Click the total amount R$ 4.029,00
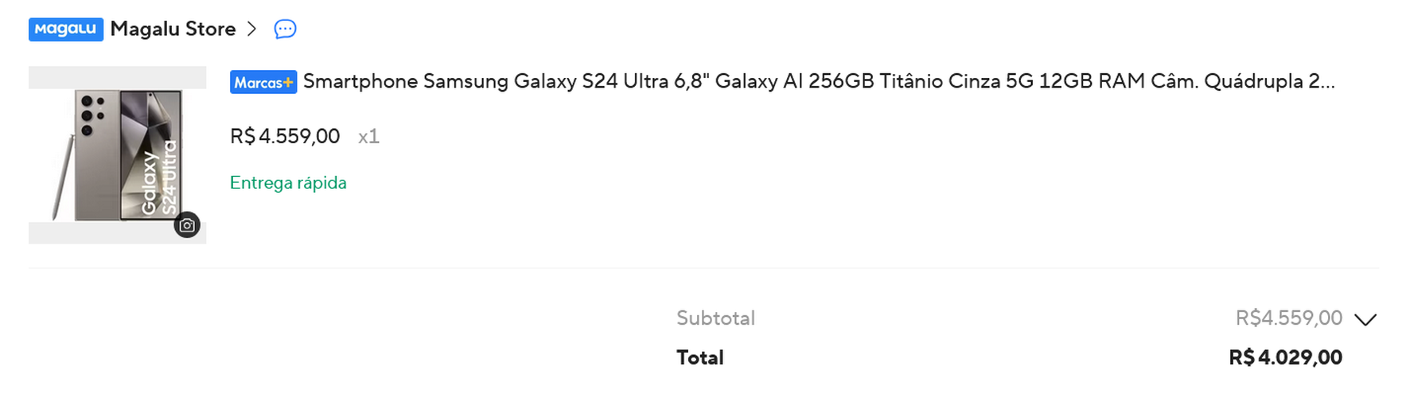Viewport: 1410px width, 398px height. click(1285, 357)
